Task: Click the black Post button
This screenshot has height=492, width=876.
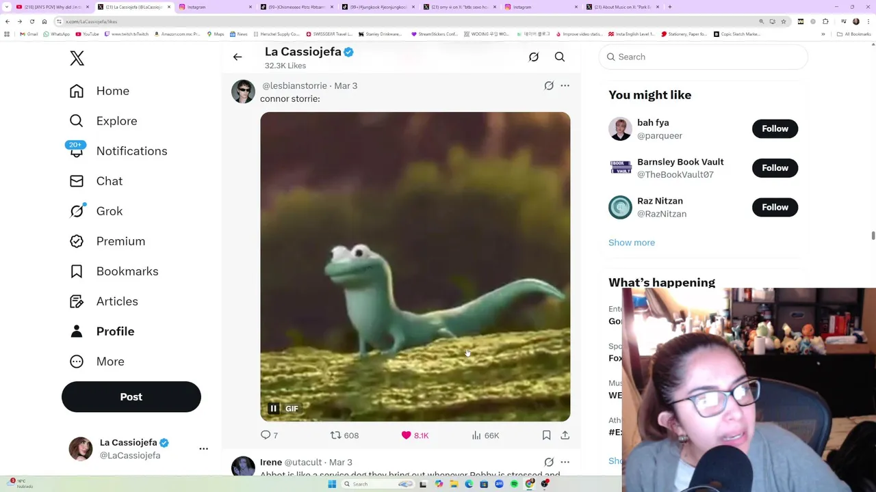Action: click(131, 397)
